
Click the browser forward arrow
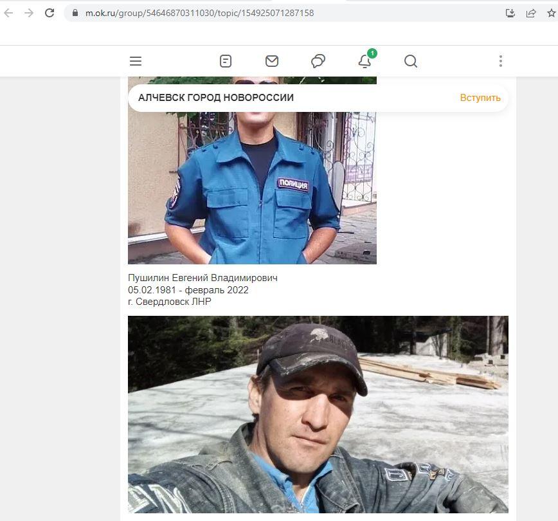coord(29,13)
